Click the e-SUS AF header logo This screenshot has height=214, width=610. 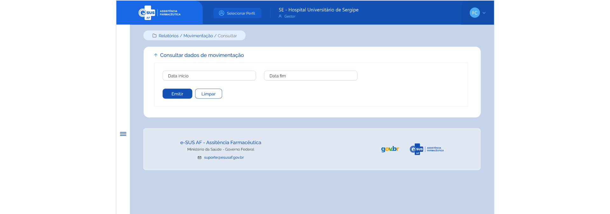coord(159,13)
